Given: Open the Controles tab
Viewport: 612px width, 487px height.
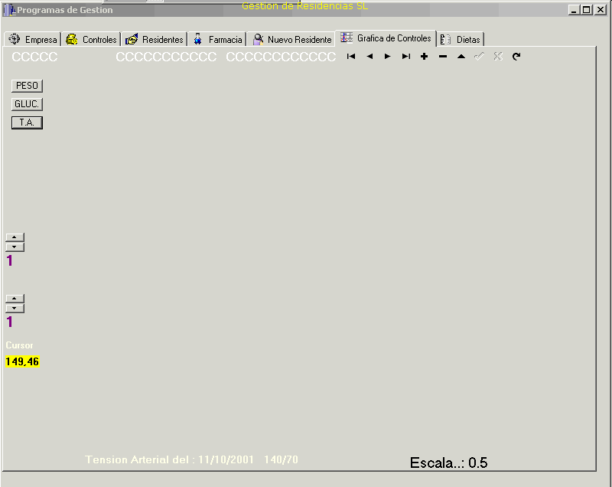Looking at the screenshot, I should point(92,39).
